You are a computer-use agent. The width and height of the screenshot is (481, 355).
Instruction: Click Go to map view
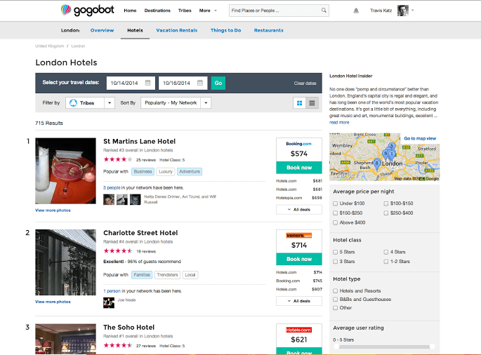coord(420,139)
